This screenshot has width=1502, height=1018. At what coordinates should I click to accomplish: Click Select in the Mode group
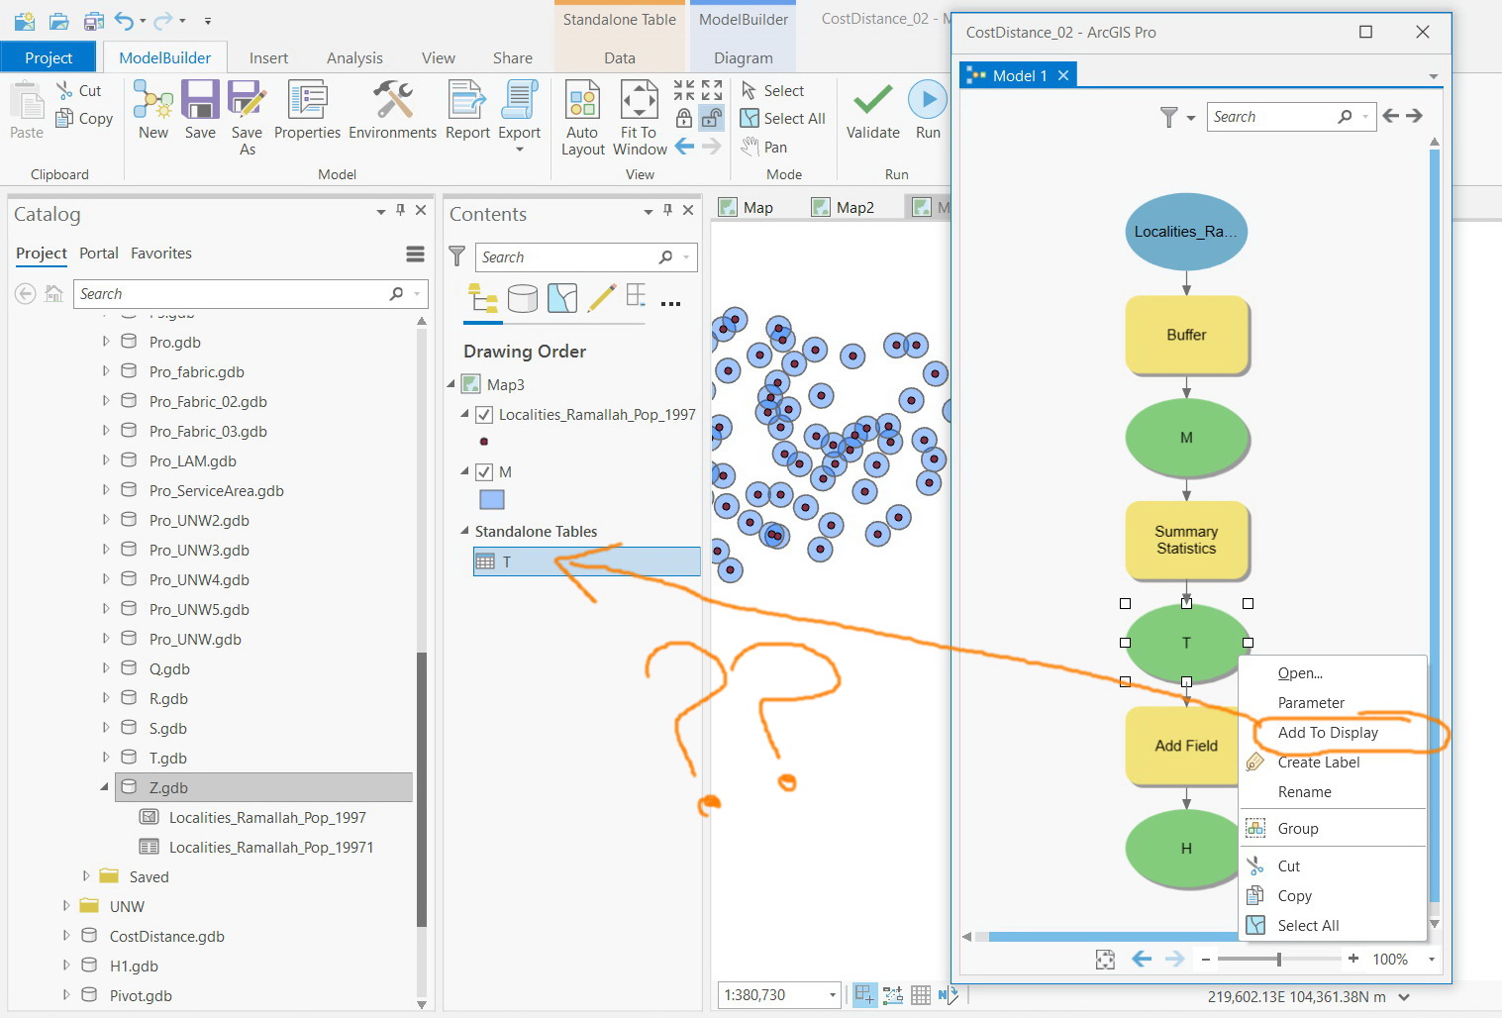coord(773,90)
